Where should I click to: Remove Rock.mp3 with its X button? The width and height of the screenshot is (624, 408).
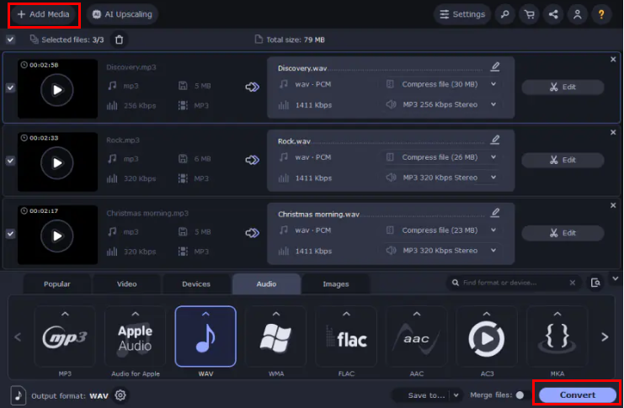click(613, 132)
